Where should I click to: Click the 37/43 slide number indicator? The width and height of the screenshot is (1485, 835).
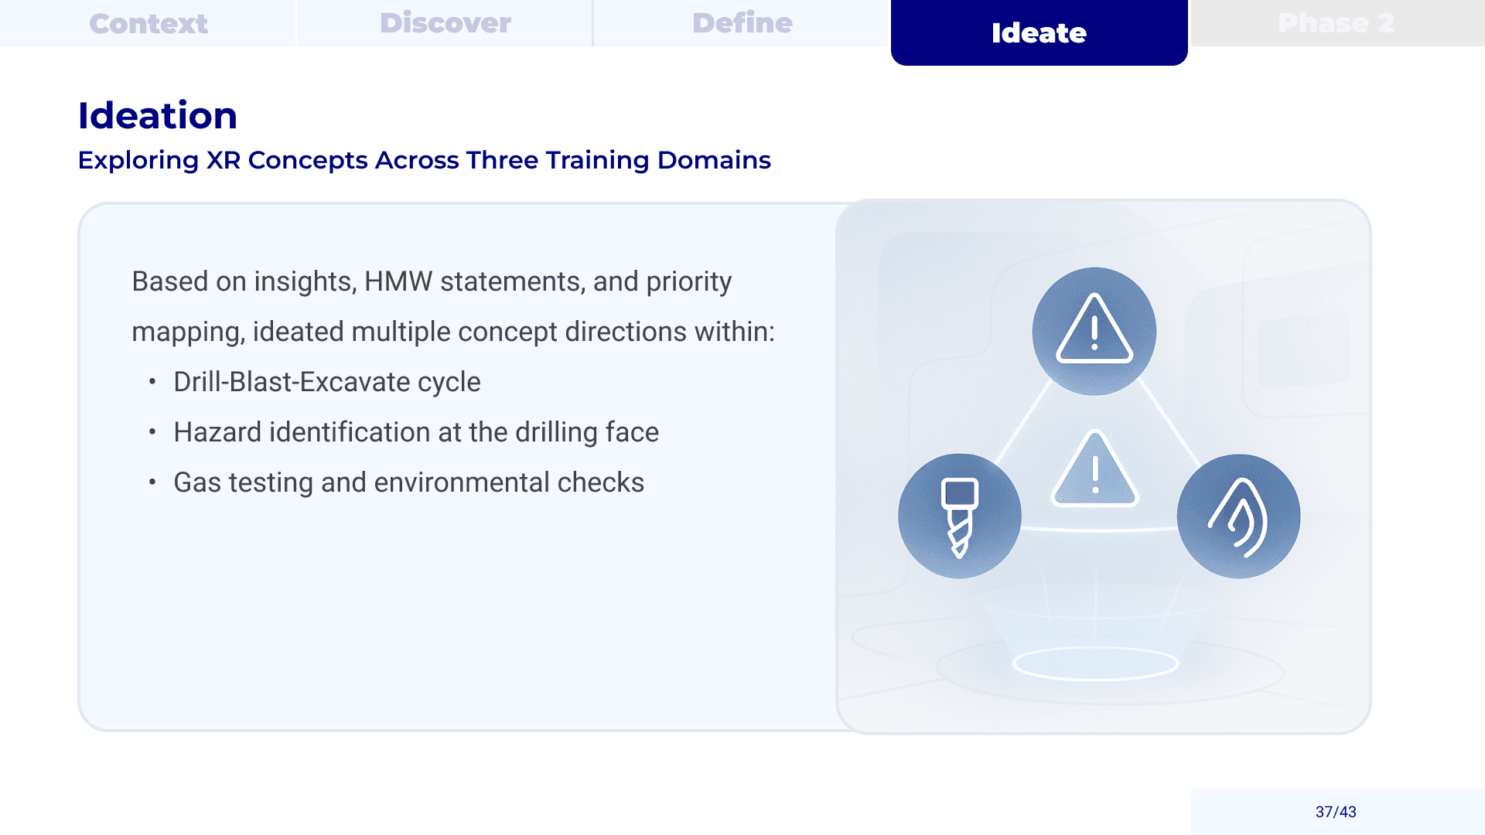(x=1336, y=812)
